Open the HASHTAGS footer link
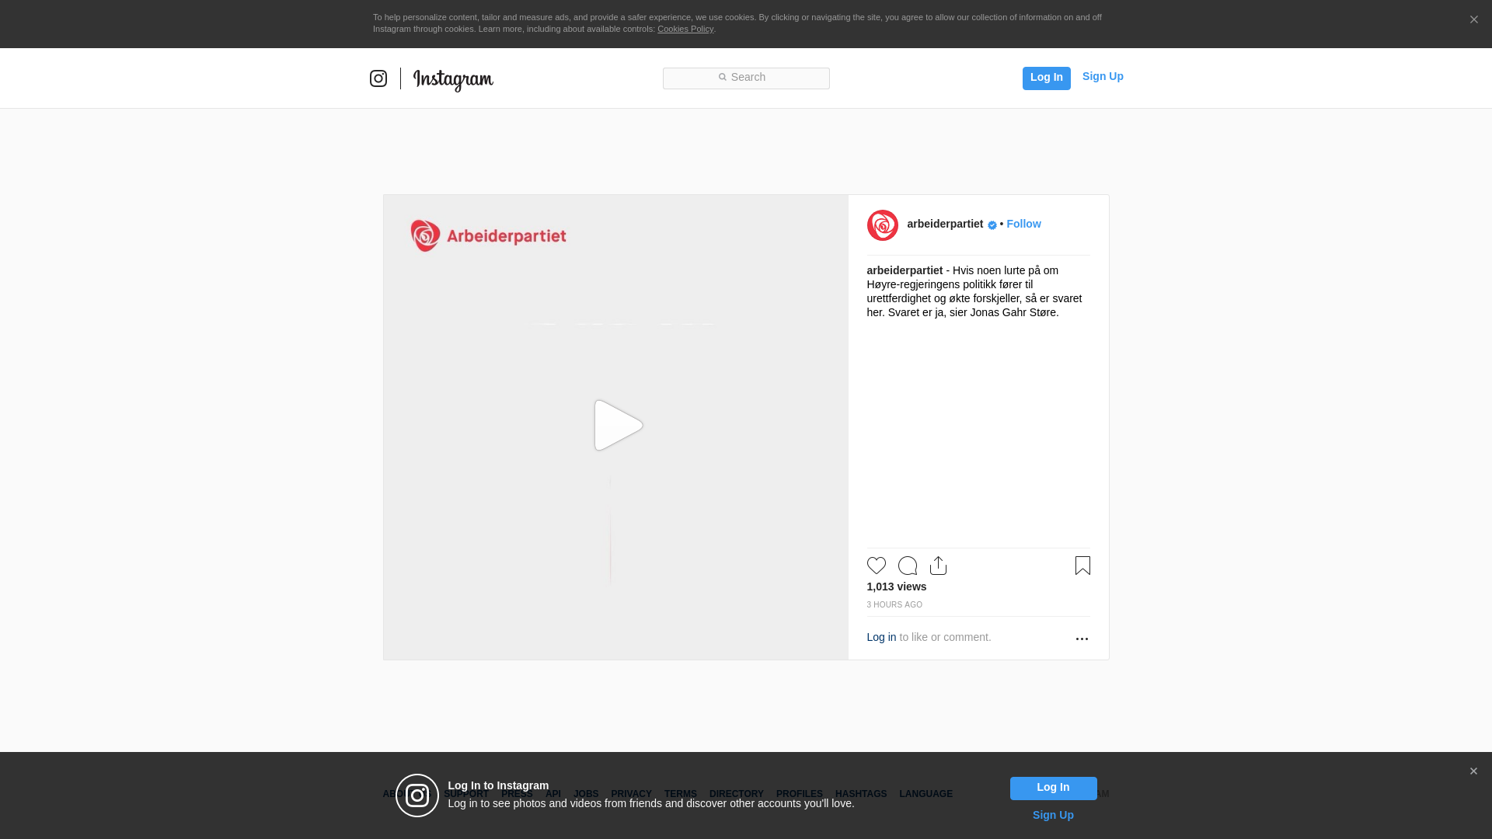 861,794
